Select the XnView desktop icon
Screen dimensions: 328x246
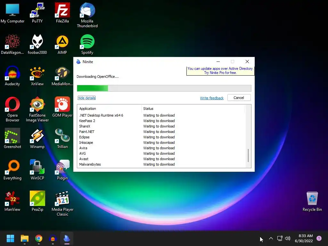click(x=37, y=76)
